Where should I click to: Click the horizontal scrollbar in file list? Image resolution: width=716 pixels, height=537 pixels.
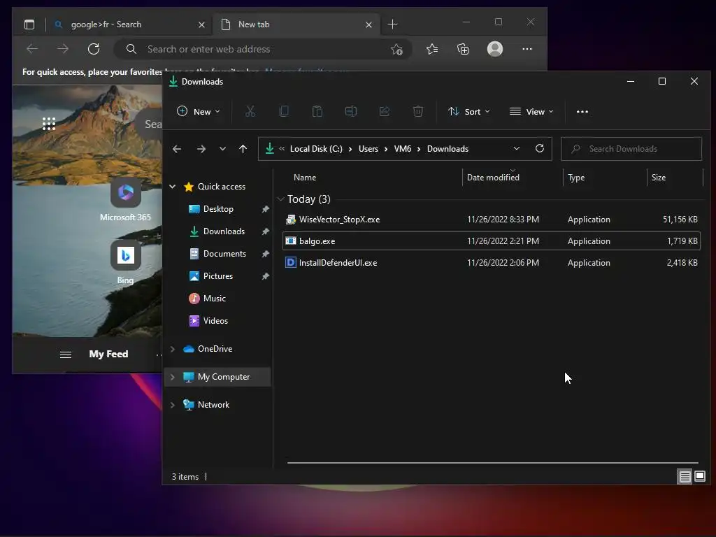pos(493,463)
